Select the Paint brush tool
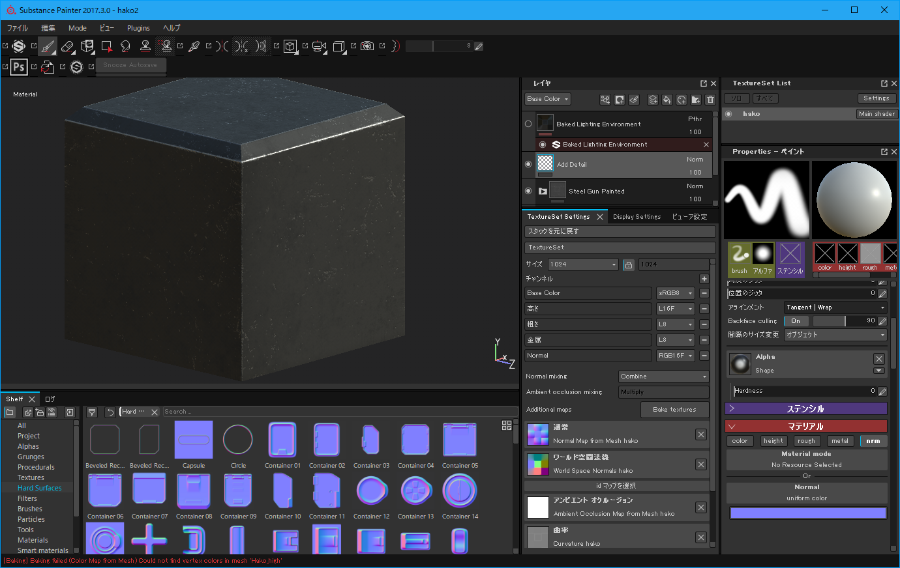Screen dimensions: 900x568 [x=47, y=46]
